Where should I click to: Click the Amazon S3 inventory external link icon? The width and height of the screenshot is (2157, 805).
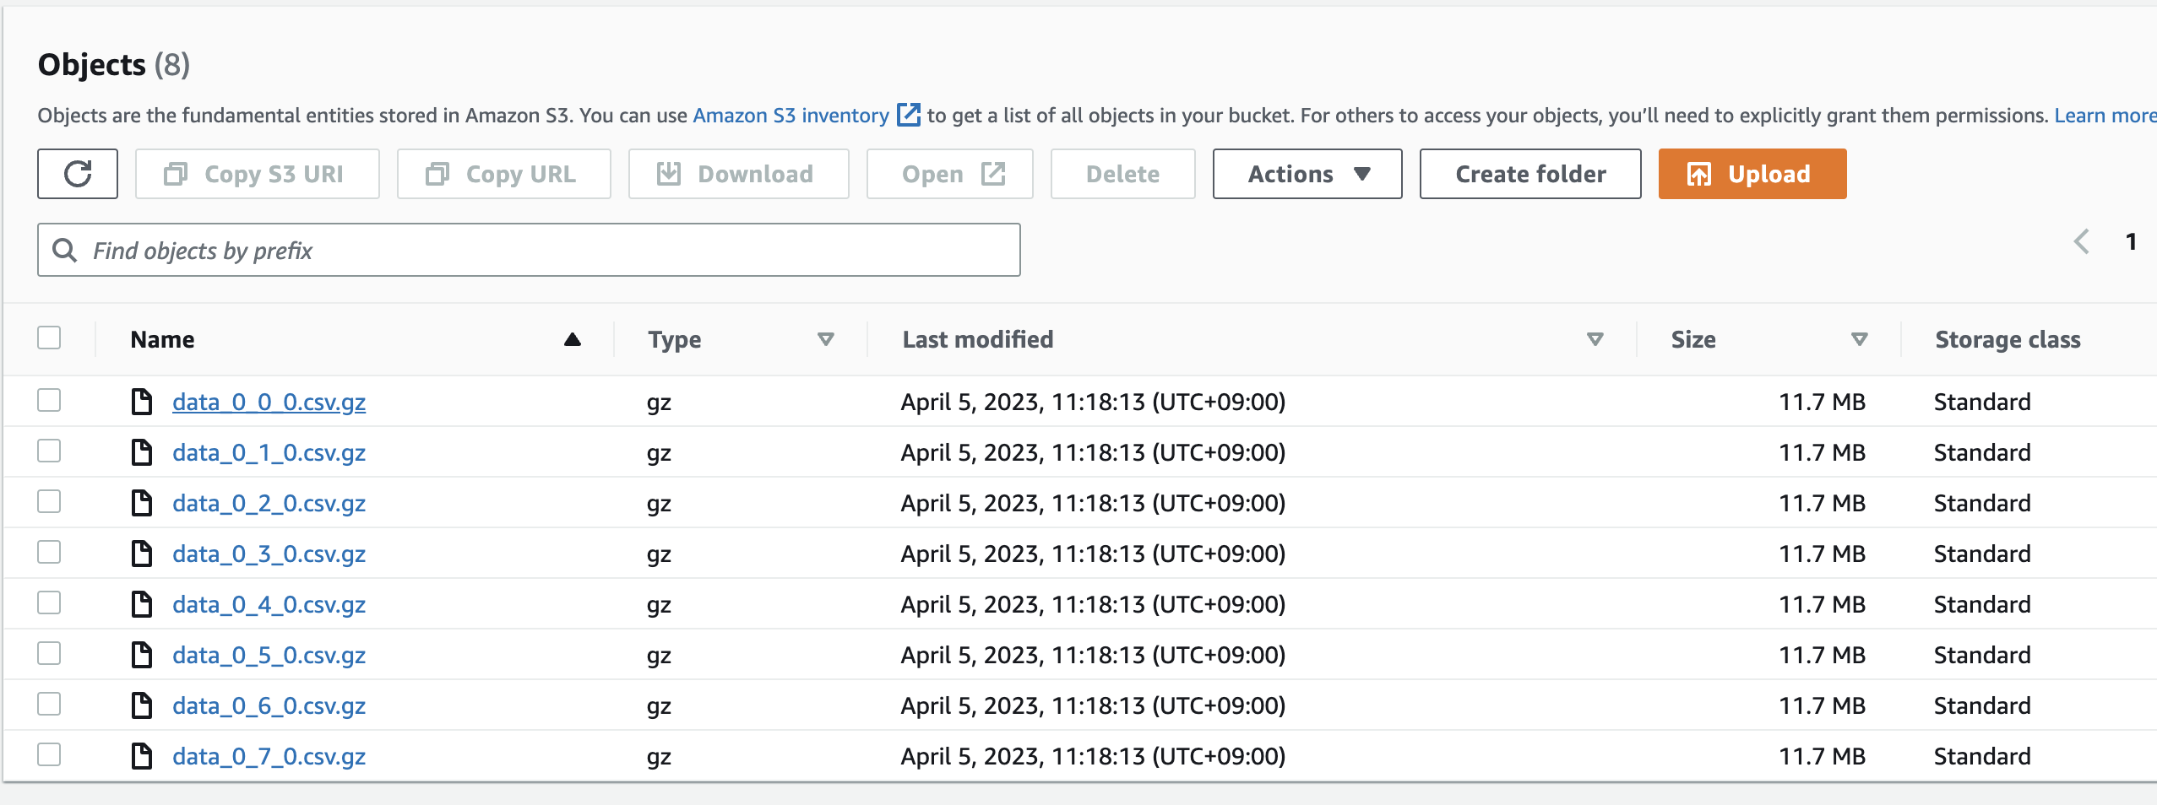coord(908,115)
